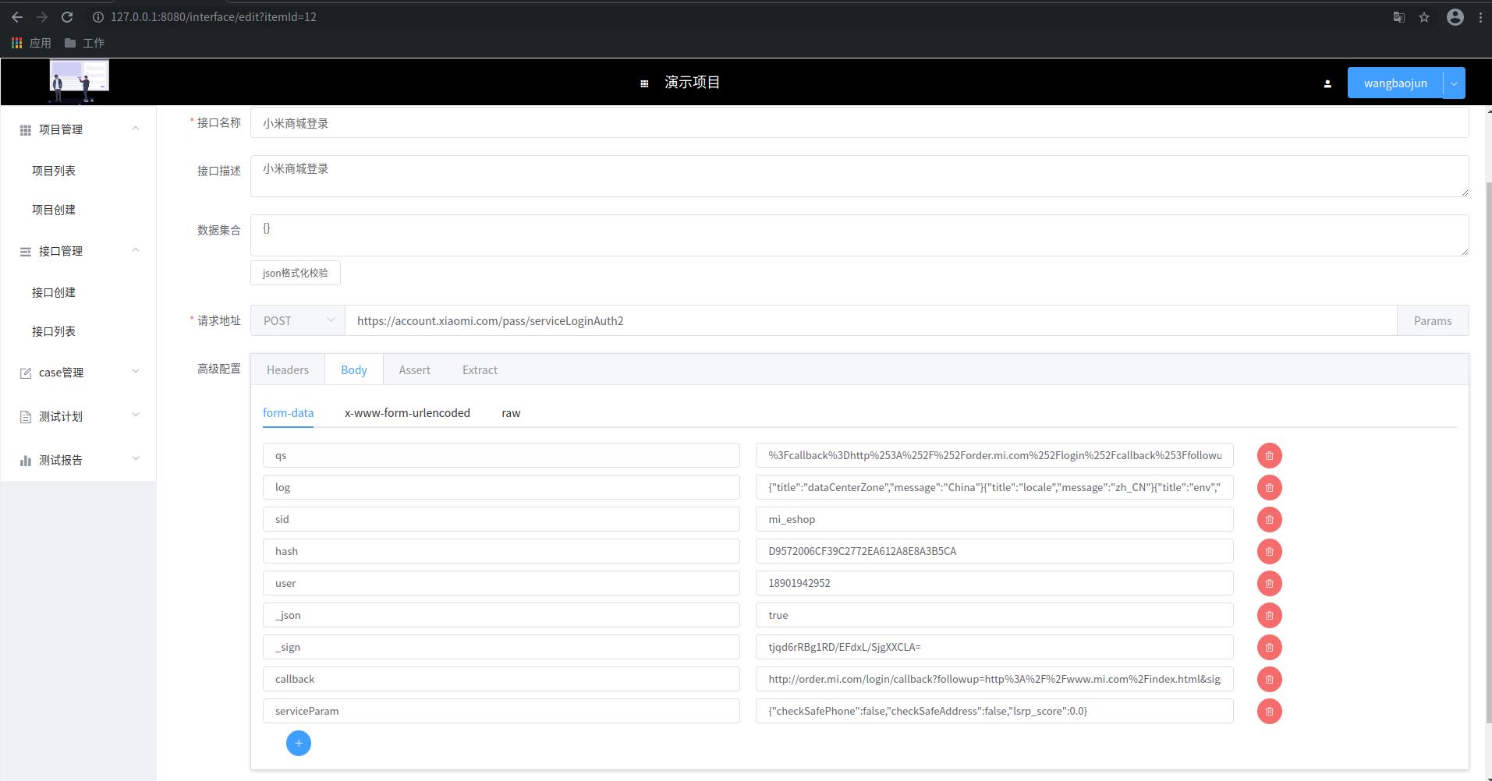Add a new form-data row
Viewport: 1492px width, 781px height.
298,743
